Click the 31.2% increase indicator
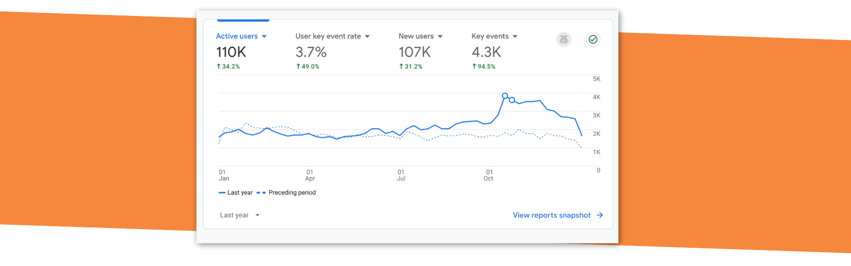 point(411,66)
